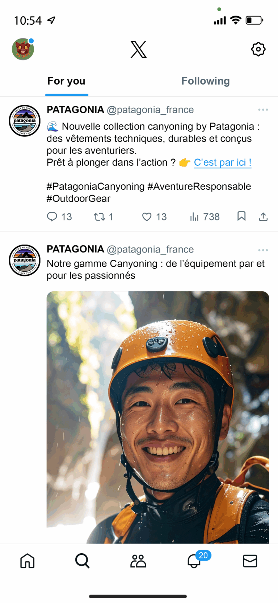
Task: View analytics showing 738 views
Action: pos(194,217)
